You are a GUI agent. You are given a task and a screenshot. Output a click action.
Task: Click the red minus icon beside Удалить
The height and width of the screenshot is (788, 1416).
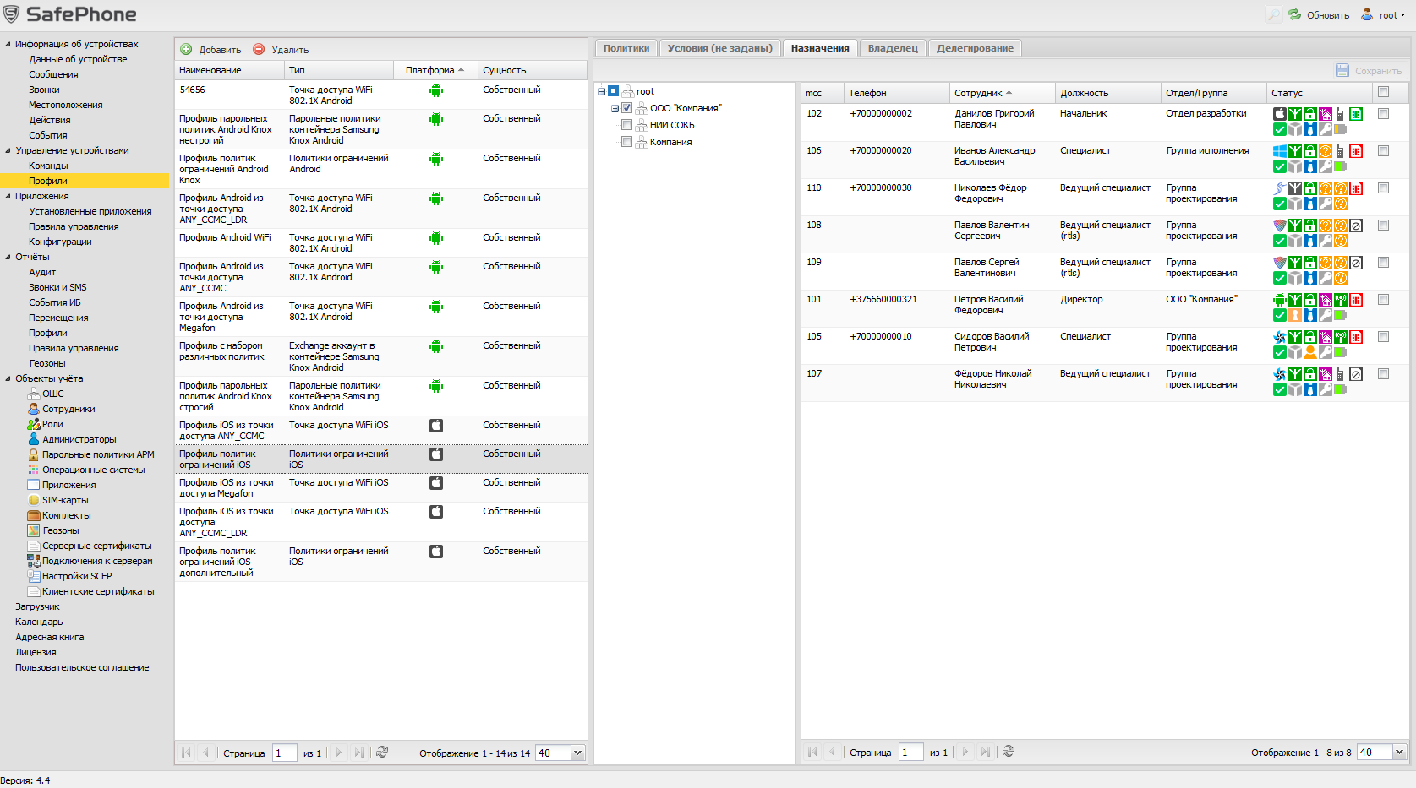click(x=259, y=49)
